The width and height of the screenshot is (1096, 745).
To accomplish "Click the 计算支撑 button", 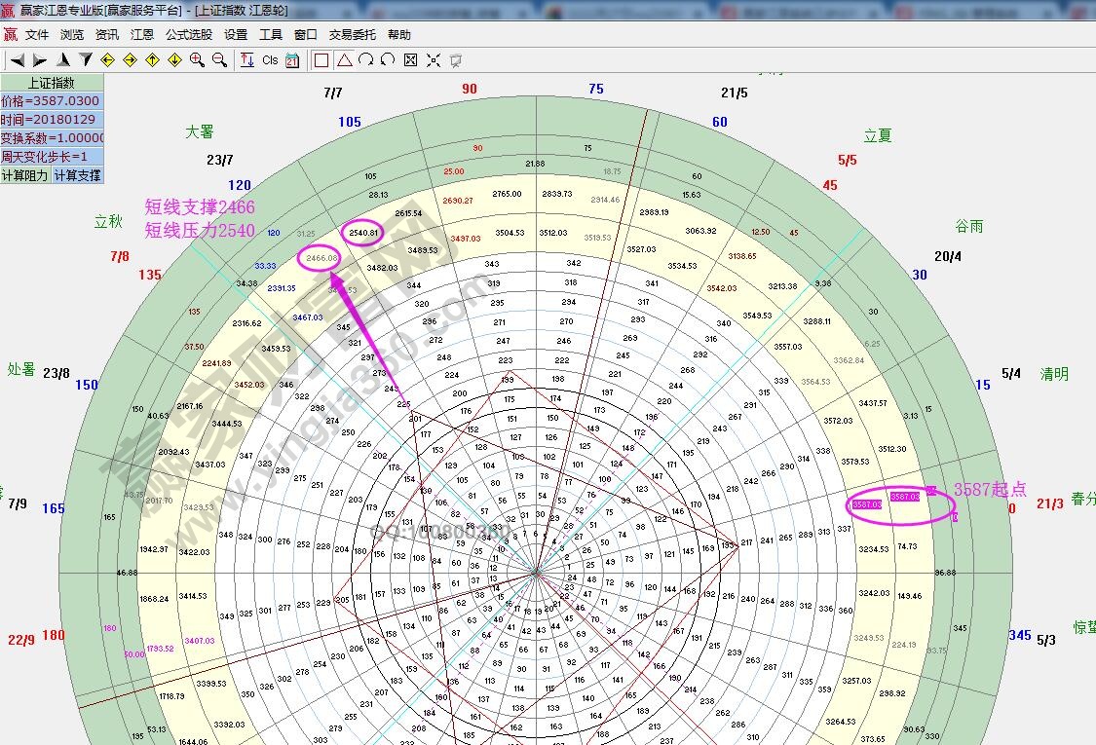I will click(77, 175).
